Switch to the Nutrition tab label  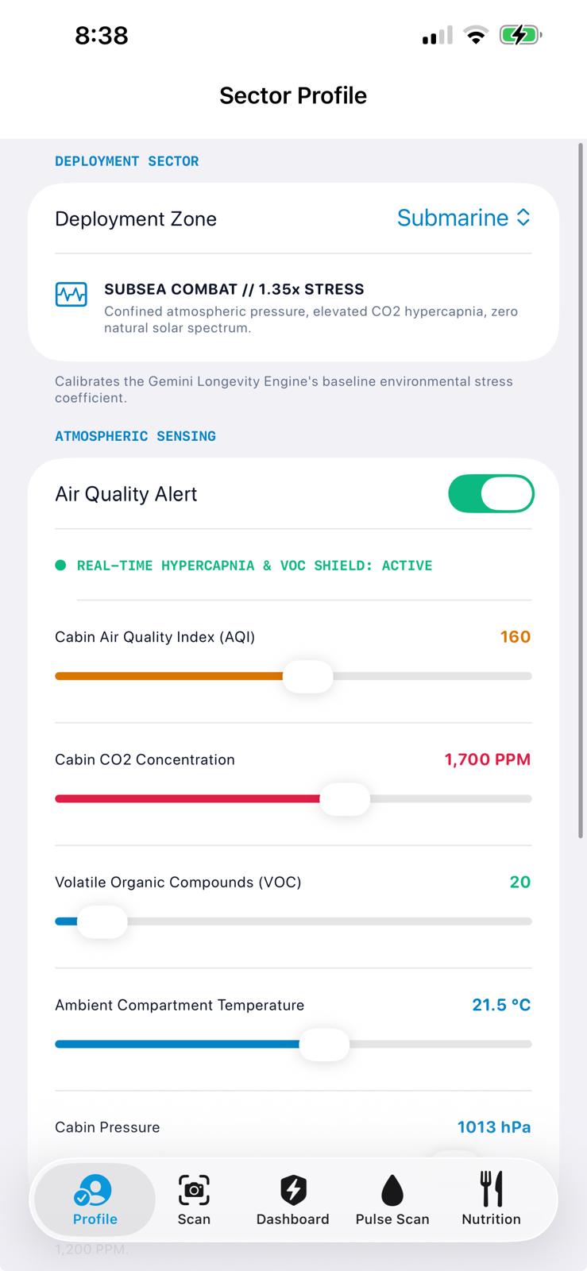(492, 1219)
